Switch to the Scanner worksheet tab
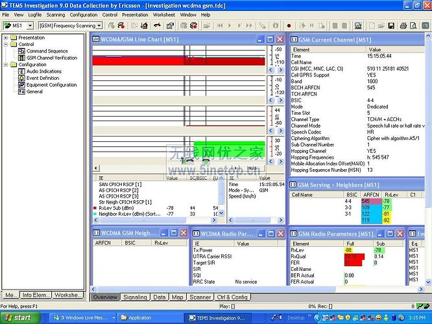This screenshot has height=324, width=432. (x=200, y=297)
